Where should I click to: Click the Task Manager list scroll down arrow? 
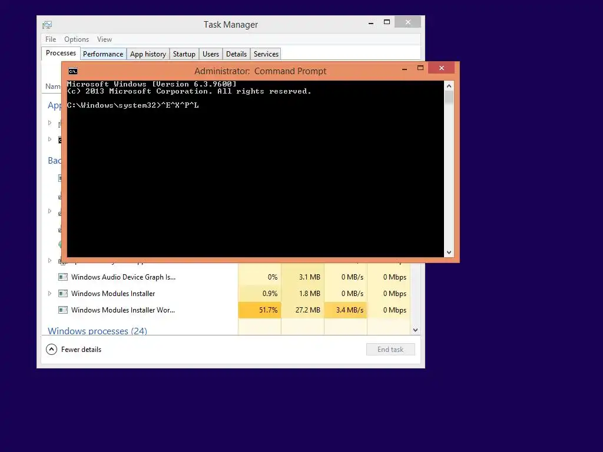click(415, 330)
